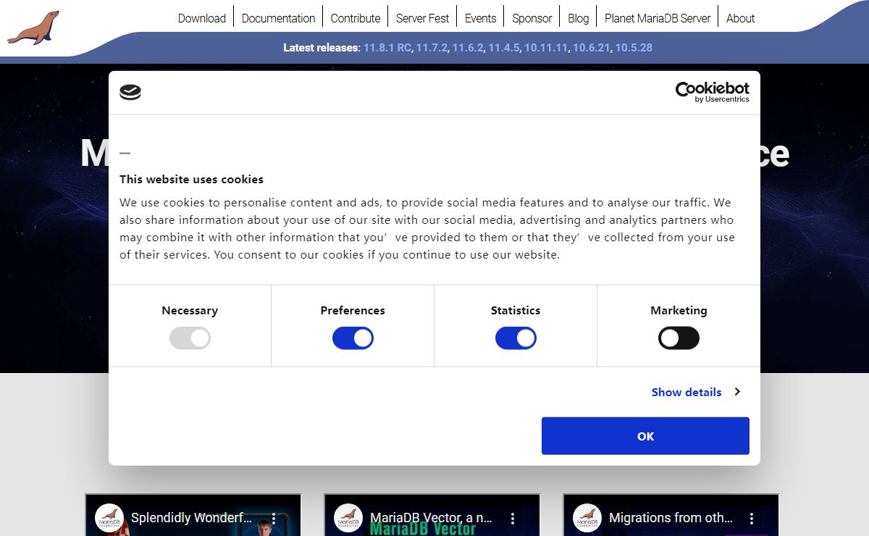Disable the Statistics cookies switch
The height and width of the screenshot is (536, 869).
pos(516,338)
